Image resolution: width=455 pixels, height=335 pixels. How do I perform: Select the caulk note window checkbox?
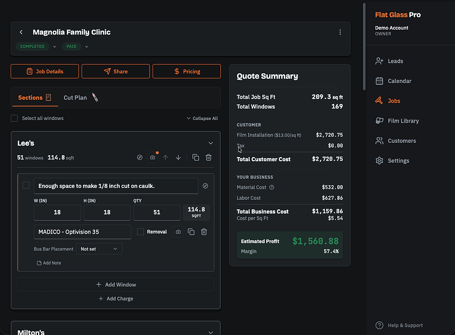click(x=26, y=185)
